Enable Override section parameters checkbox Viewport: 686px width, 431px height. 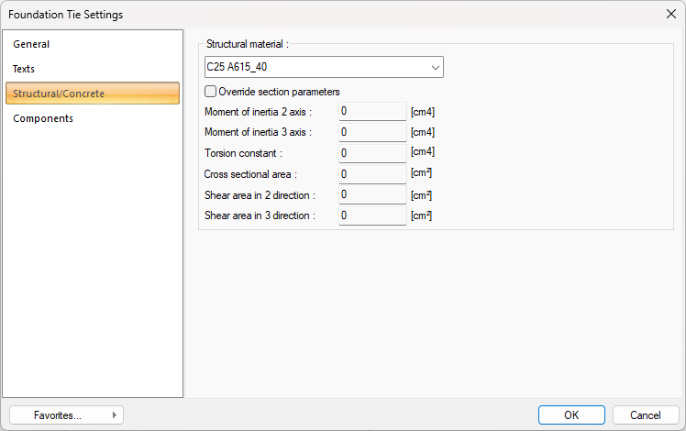coord(211,92)
